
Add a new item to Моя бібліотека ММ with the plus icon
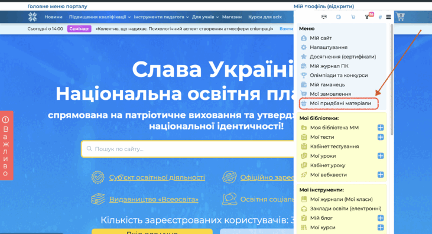[381, 128]
